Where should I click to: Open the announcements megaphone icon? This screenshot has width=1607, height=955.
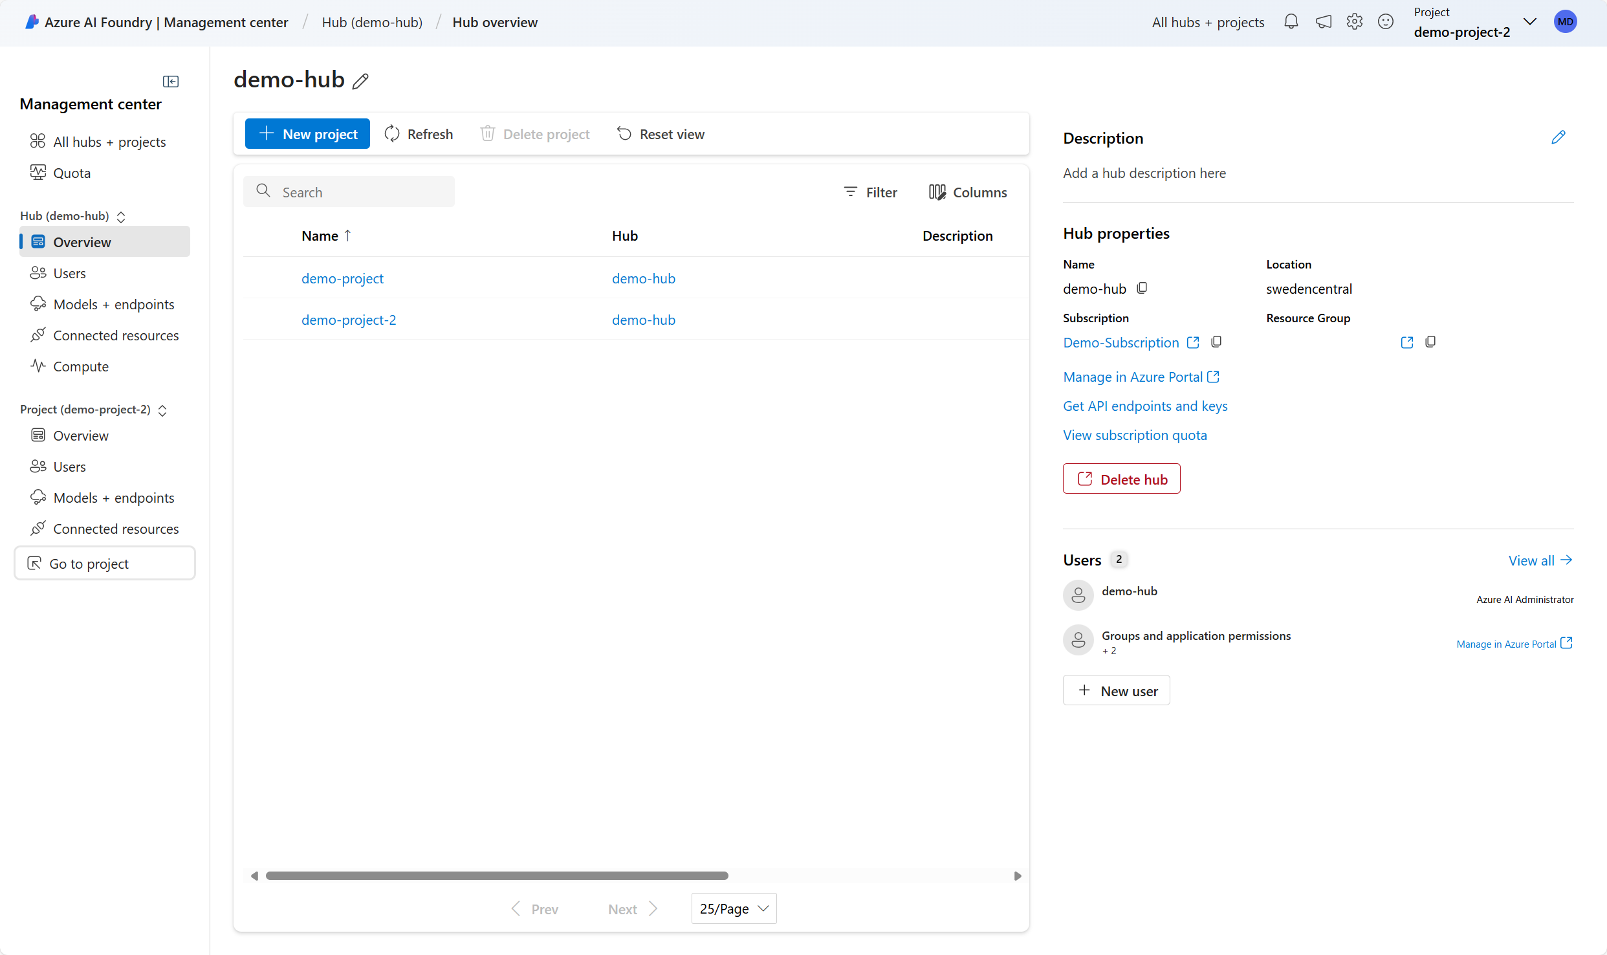click(x=1323, y=22)
